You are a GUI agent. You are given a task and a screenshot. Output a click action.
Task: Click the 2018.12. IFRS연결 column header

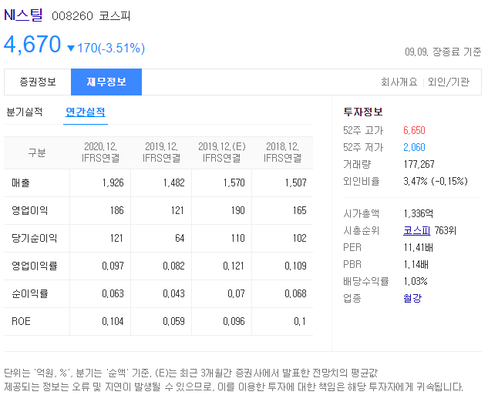point(283,152)
